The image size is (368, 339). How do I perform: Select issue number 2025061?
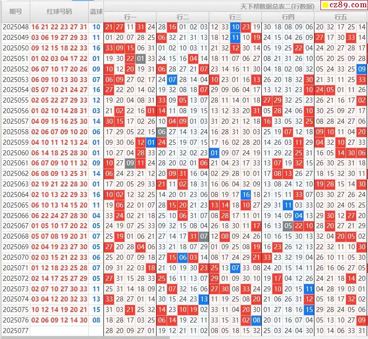pyautogui.click(x=16, y=163)
